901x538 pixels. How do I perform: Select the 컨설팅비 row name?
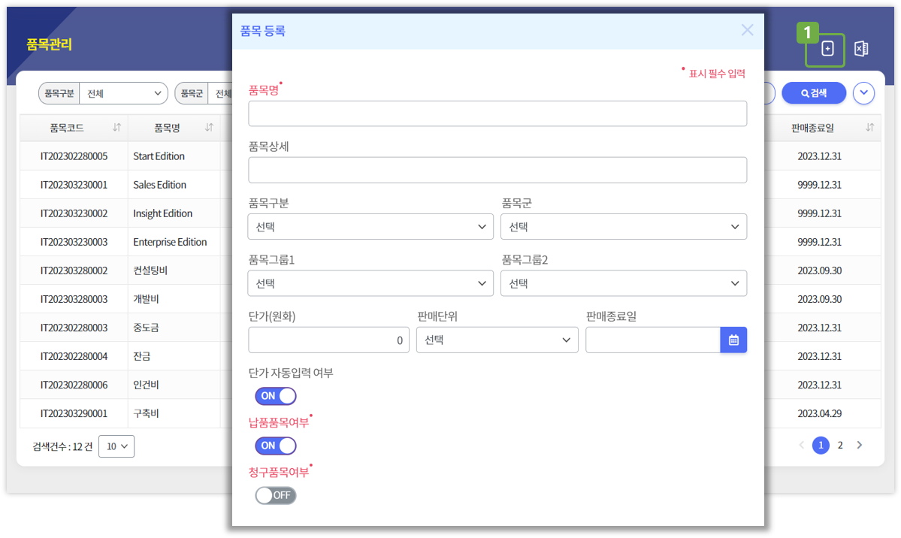point(150,271)
